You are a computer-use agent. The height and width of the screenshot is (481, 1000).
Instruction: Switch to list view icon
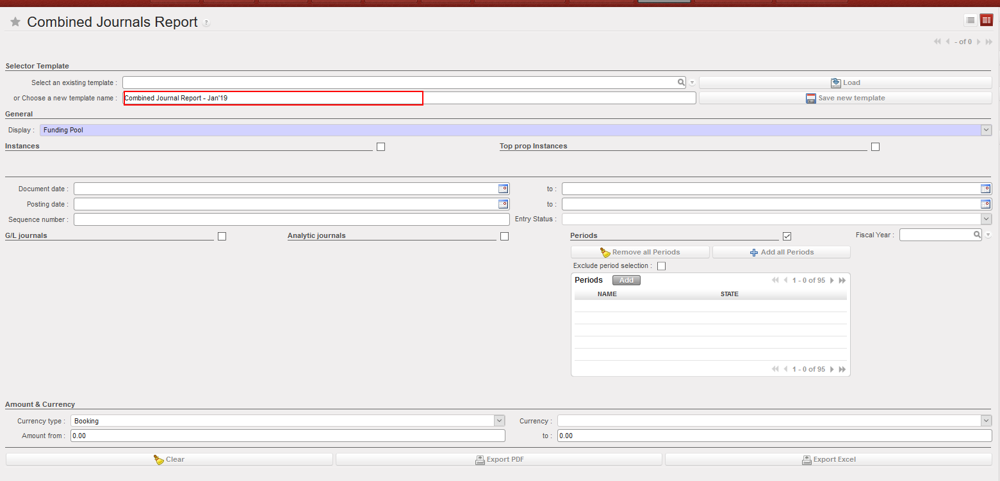[x=971, y=20]
